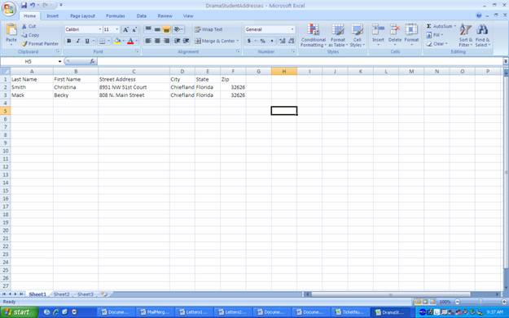Click the Insert Function fx icon
Viewport: 509px width, 318px height.
point(92,61)
